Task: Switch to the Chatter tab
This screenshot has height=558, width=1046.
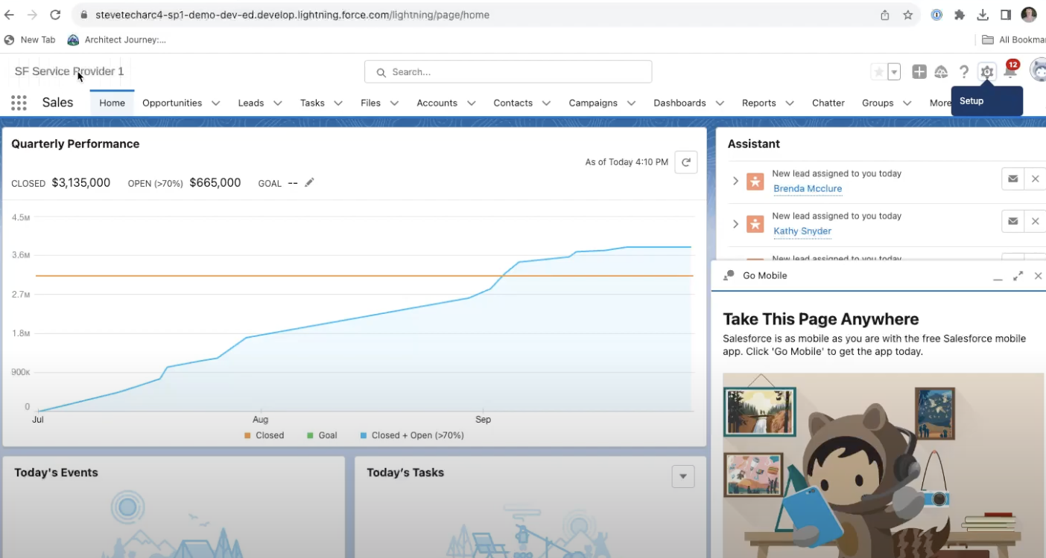Action: [828, 103]
